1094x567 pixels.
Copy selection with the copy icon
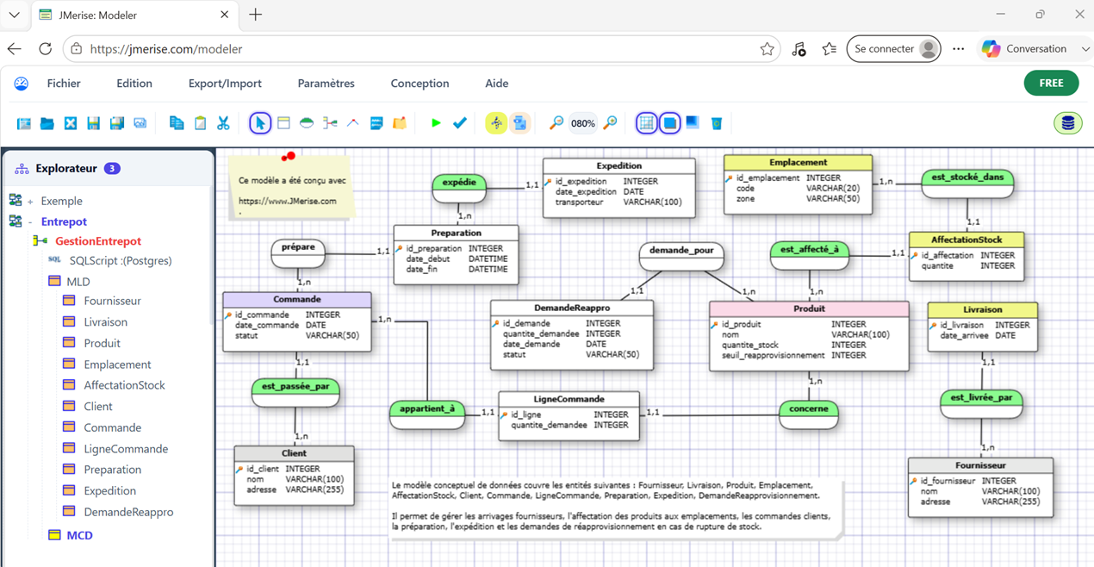pyautogui.click(x=177, y=123)
